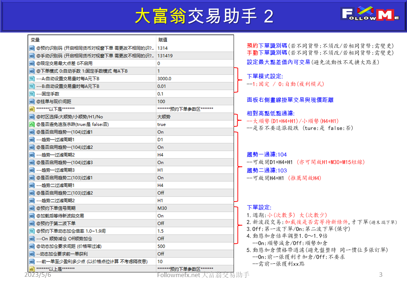This screenshot has width=407, height=288.
Task: Click the integer icon beside @预约识别码
Action: pos(32,48)
